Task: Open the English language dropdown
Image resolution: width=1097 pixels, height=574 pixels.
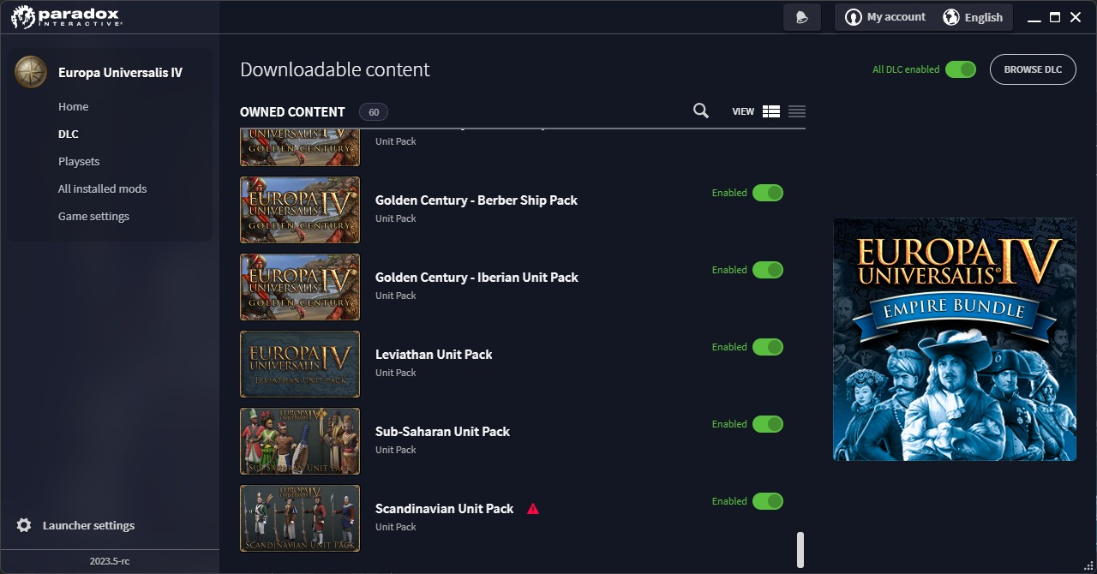Action: coord(973,17)
